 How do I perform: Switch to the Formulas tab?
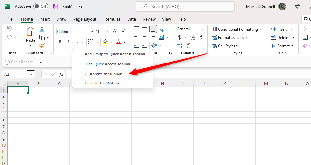coord(112,19)
